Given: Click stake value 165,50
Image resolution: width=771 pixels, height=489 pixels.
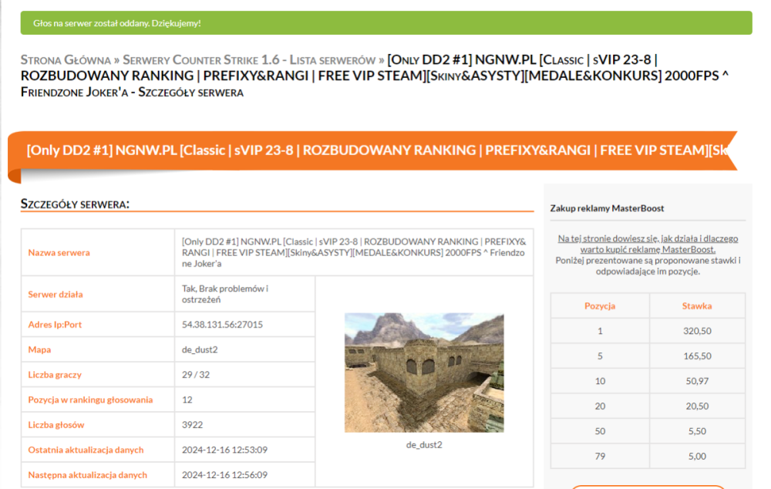Looking at the screenshot, I should (x=697, y=356).
